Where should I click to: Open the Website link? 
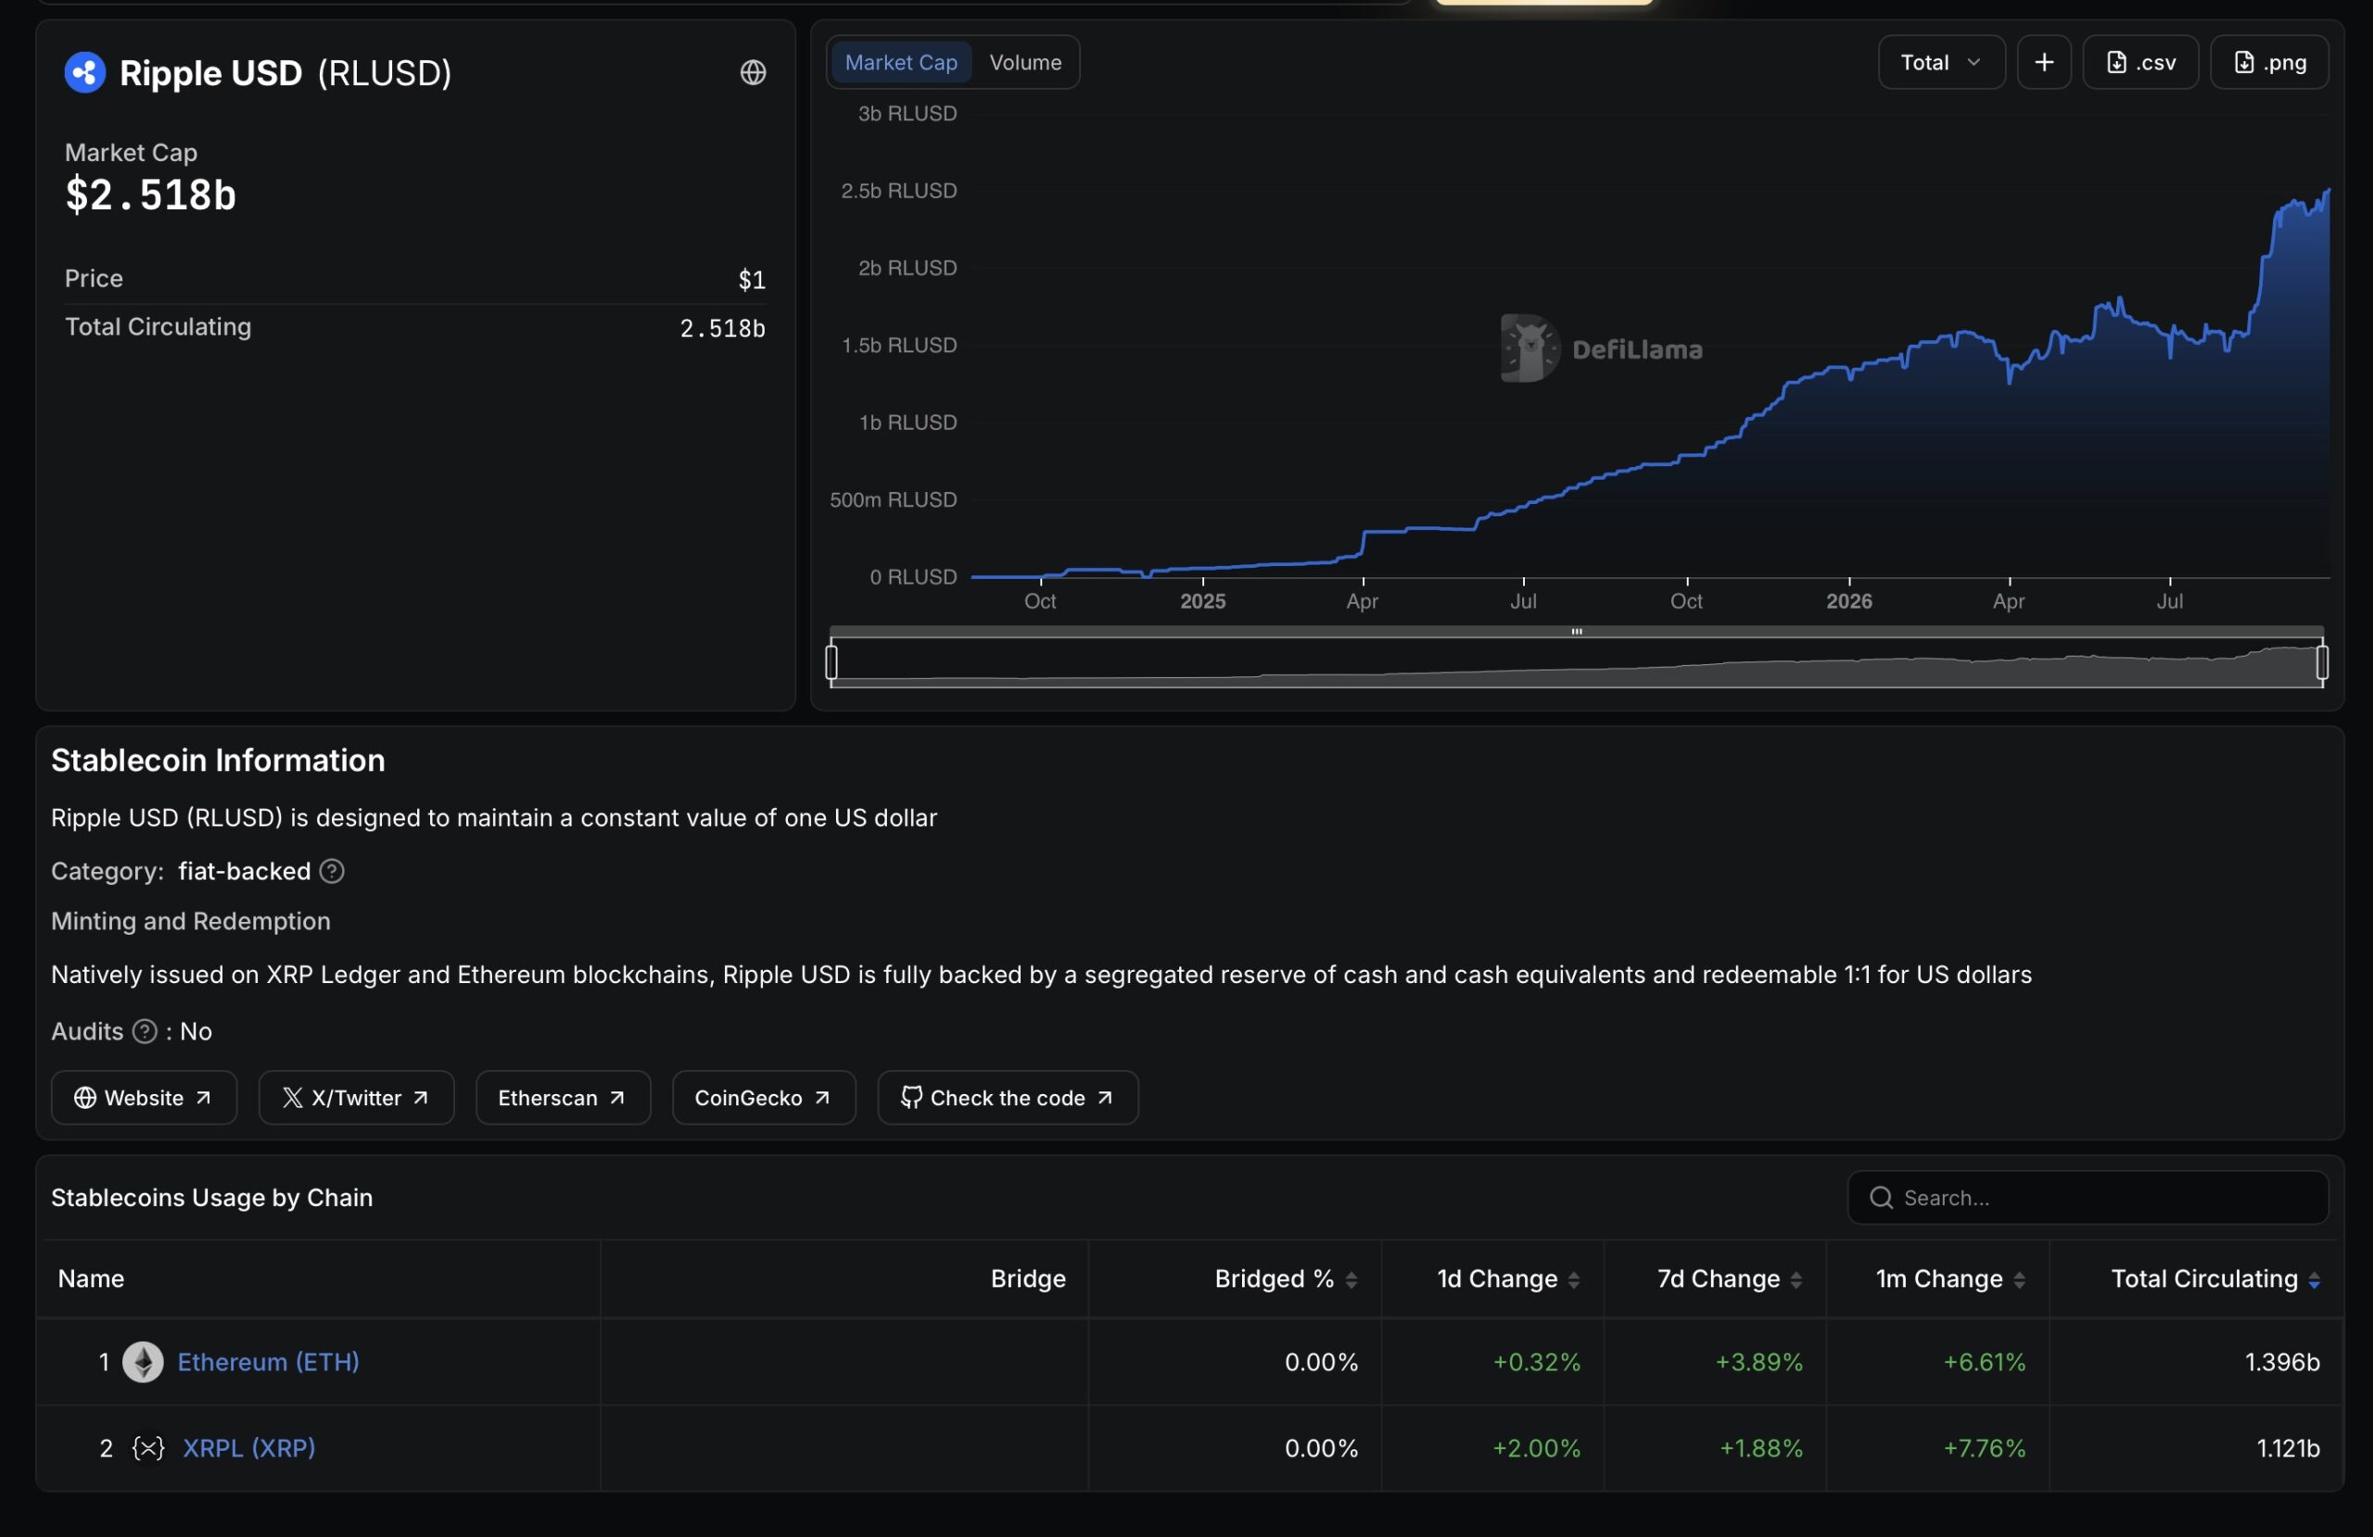click(145, 1098)
